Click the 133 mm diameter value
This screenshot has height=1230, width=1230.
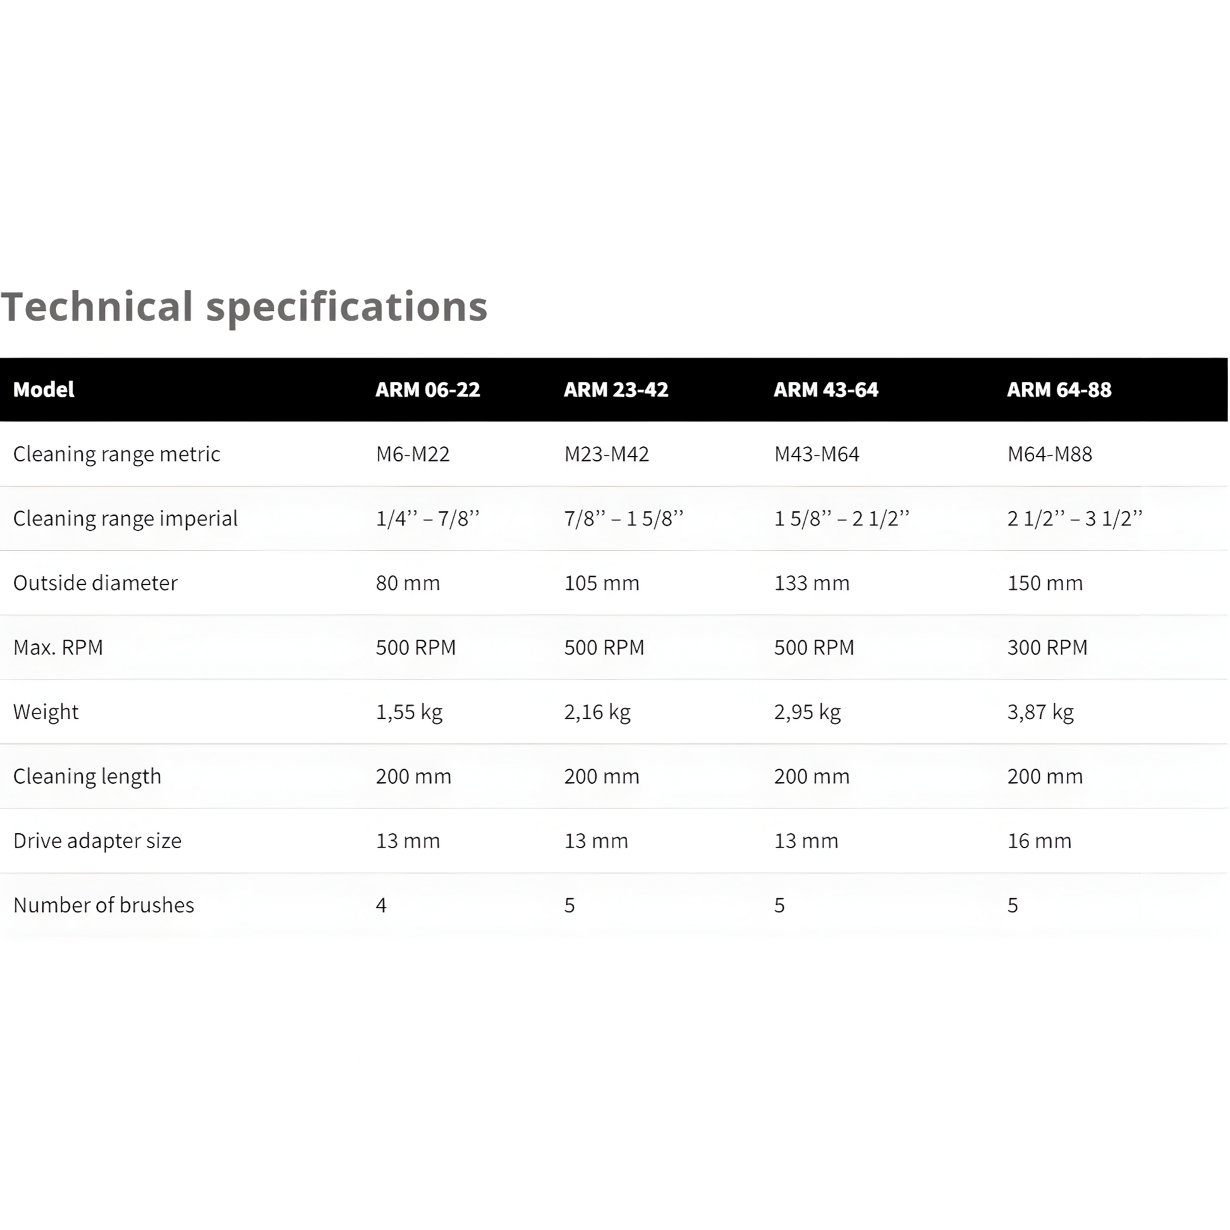pyautogui.click(x=812, y=583)
